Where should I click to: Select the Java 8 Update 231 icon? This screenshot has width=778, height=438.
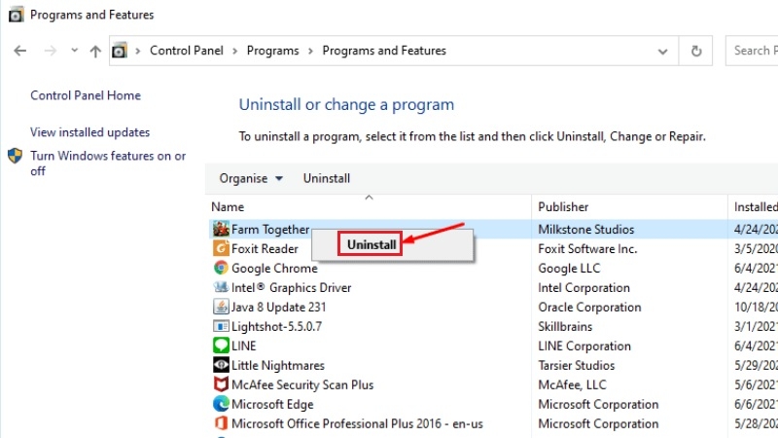(x=221, y=307)
